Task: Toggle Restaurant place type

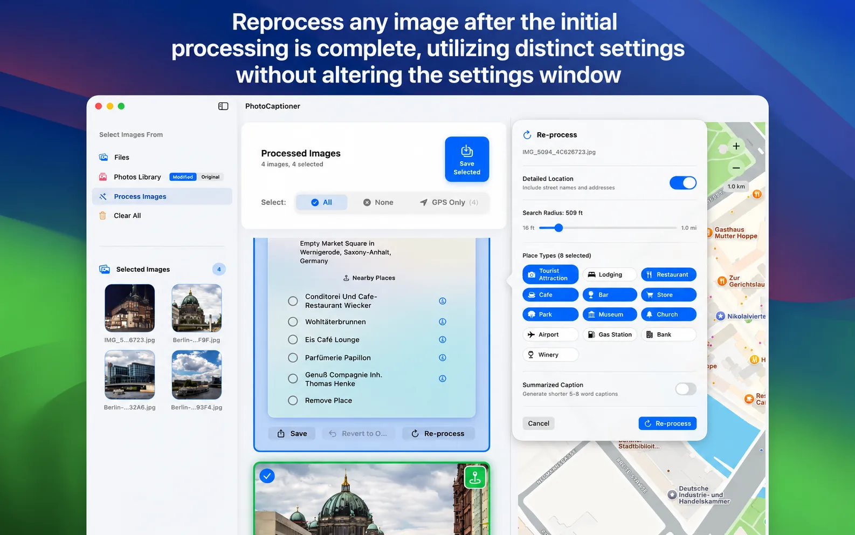Action: pos(668,275)
